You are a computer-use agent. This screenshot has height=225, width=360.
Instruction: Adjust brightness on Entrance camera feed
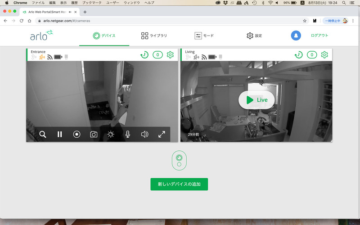(111, 134)
